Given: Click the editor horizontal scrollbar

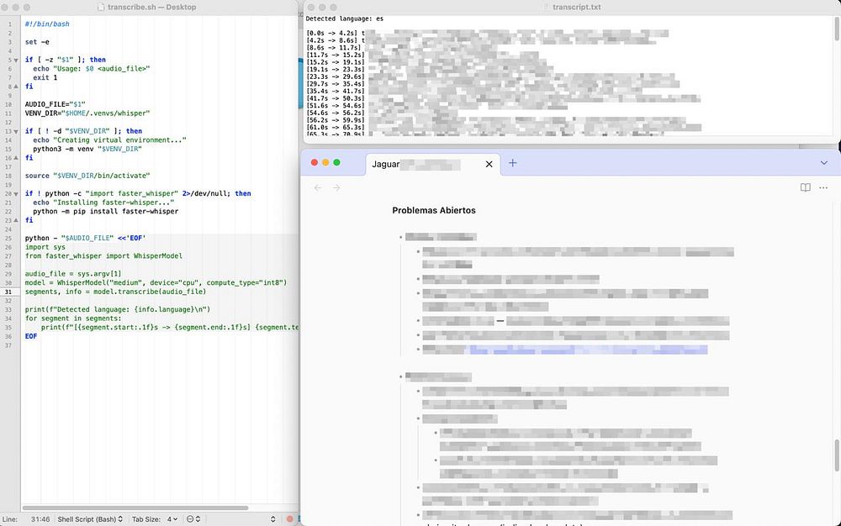Looking at the screenshot, I should tap(135, 508).
